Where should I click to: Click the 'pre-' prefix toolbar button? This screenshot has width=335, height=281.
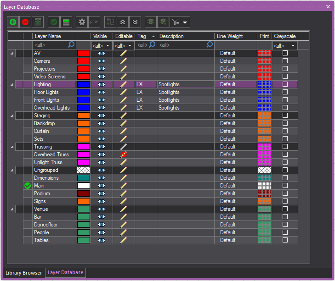coord(94,22)
